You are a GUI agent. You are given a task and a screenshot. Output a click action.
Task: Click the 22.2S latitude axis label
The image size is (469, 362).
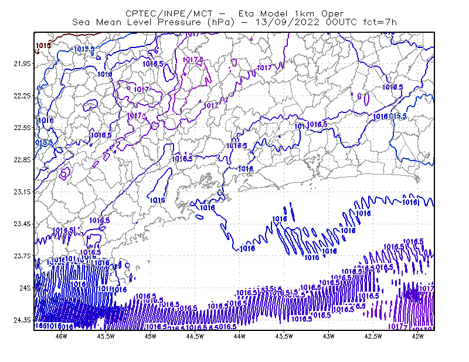pos(22,95)
